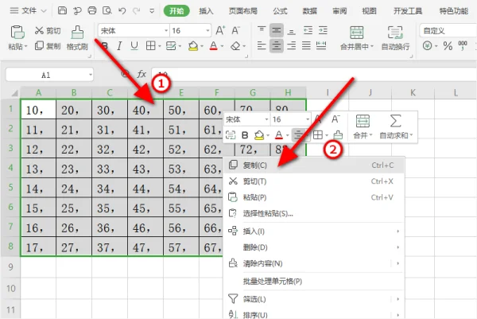Click the Save icon in quick access bar
Image resolution: width=477 pixels, height=319 pixels.
point(62,10)
